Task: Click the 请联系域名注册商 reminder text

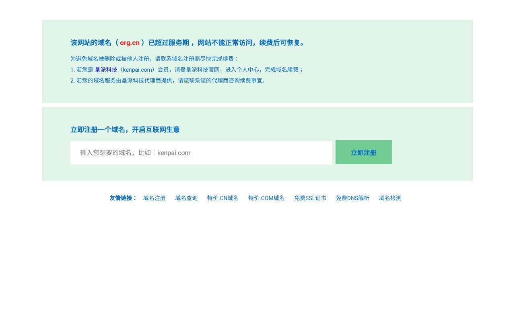Action: 154,58
